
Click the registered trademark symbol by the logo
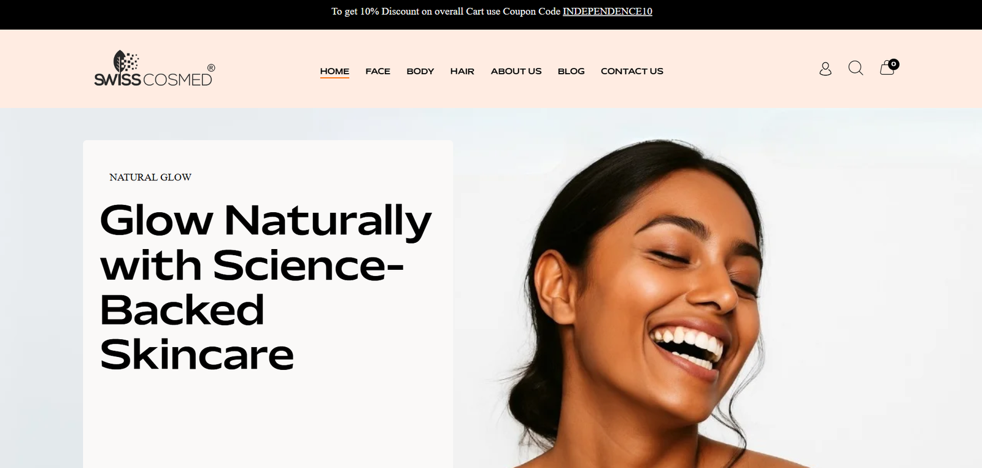click(211, 67)
